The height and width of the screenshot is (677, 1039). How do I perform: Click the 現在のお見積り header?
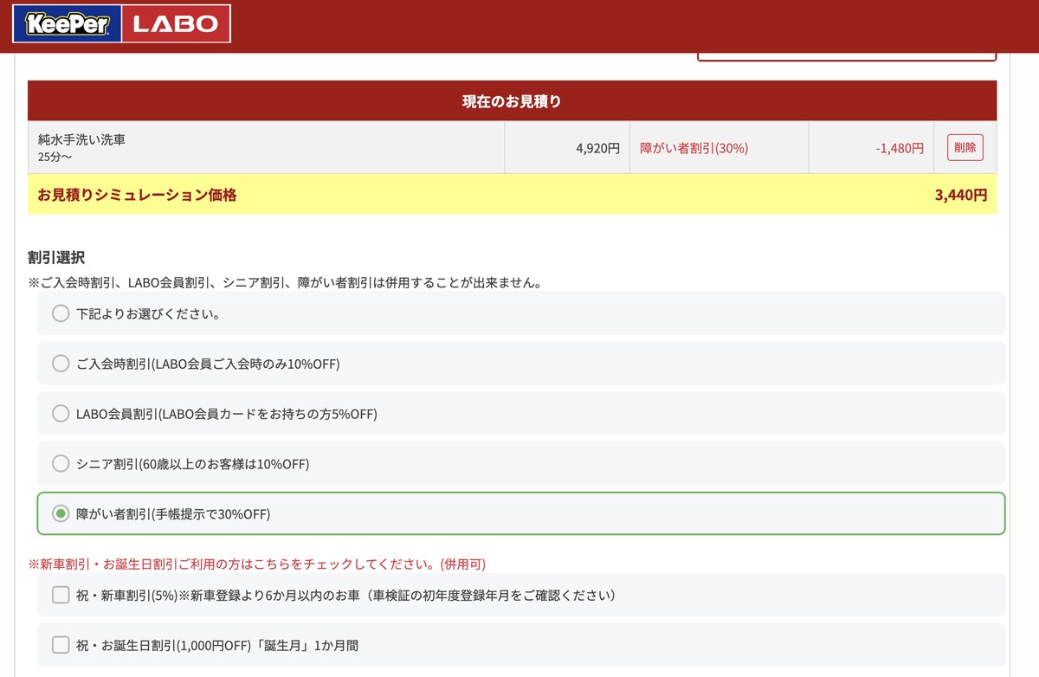tap(512, 101)
